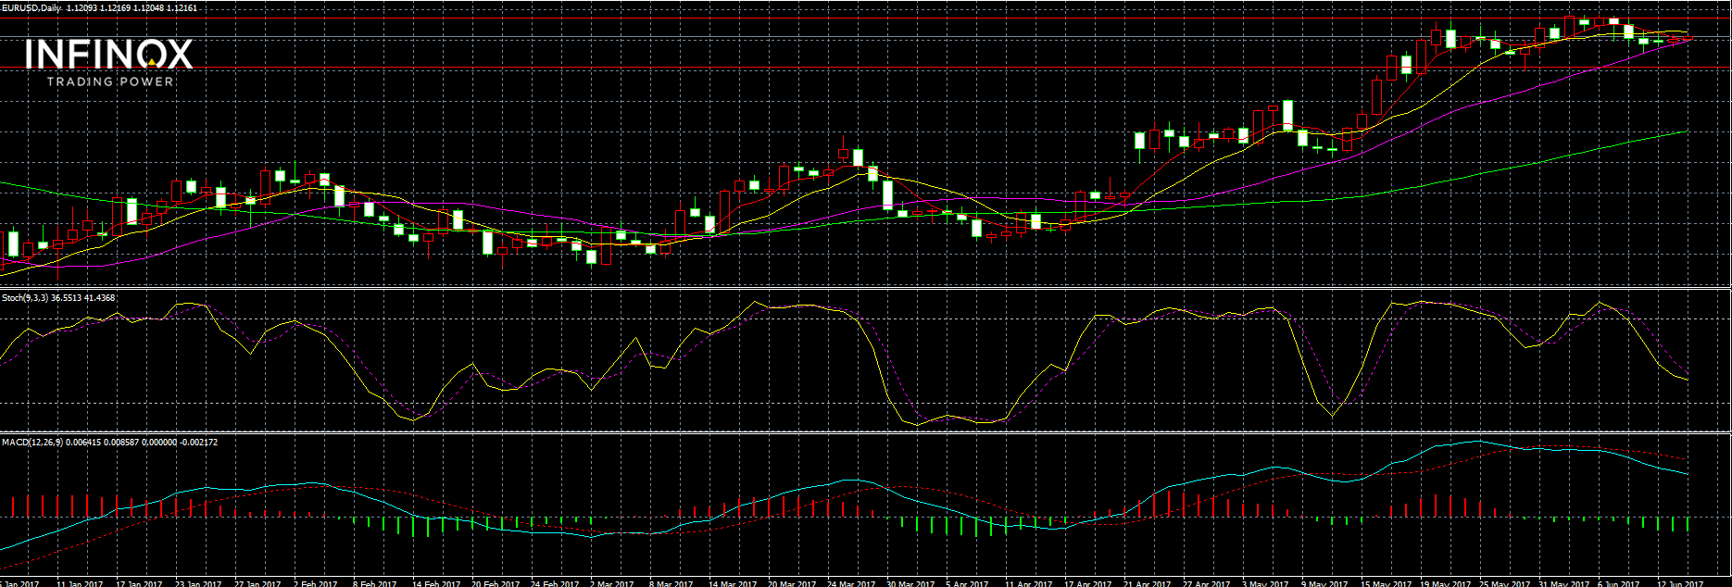1732x587 pixels.
Task: Select the Stoch(9,3,3) indicator label
Action: pos(26,298)
